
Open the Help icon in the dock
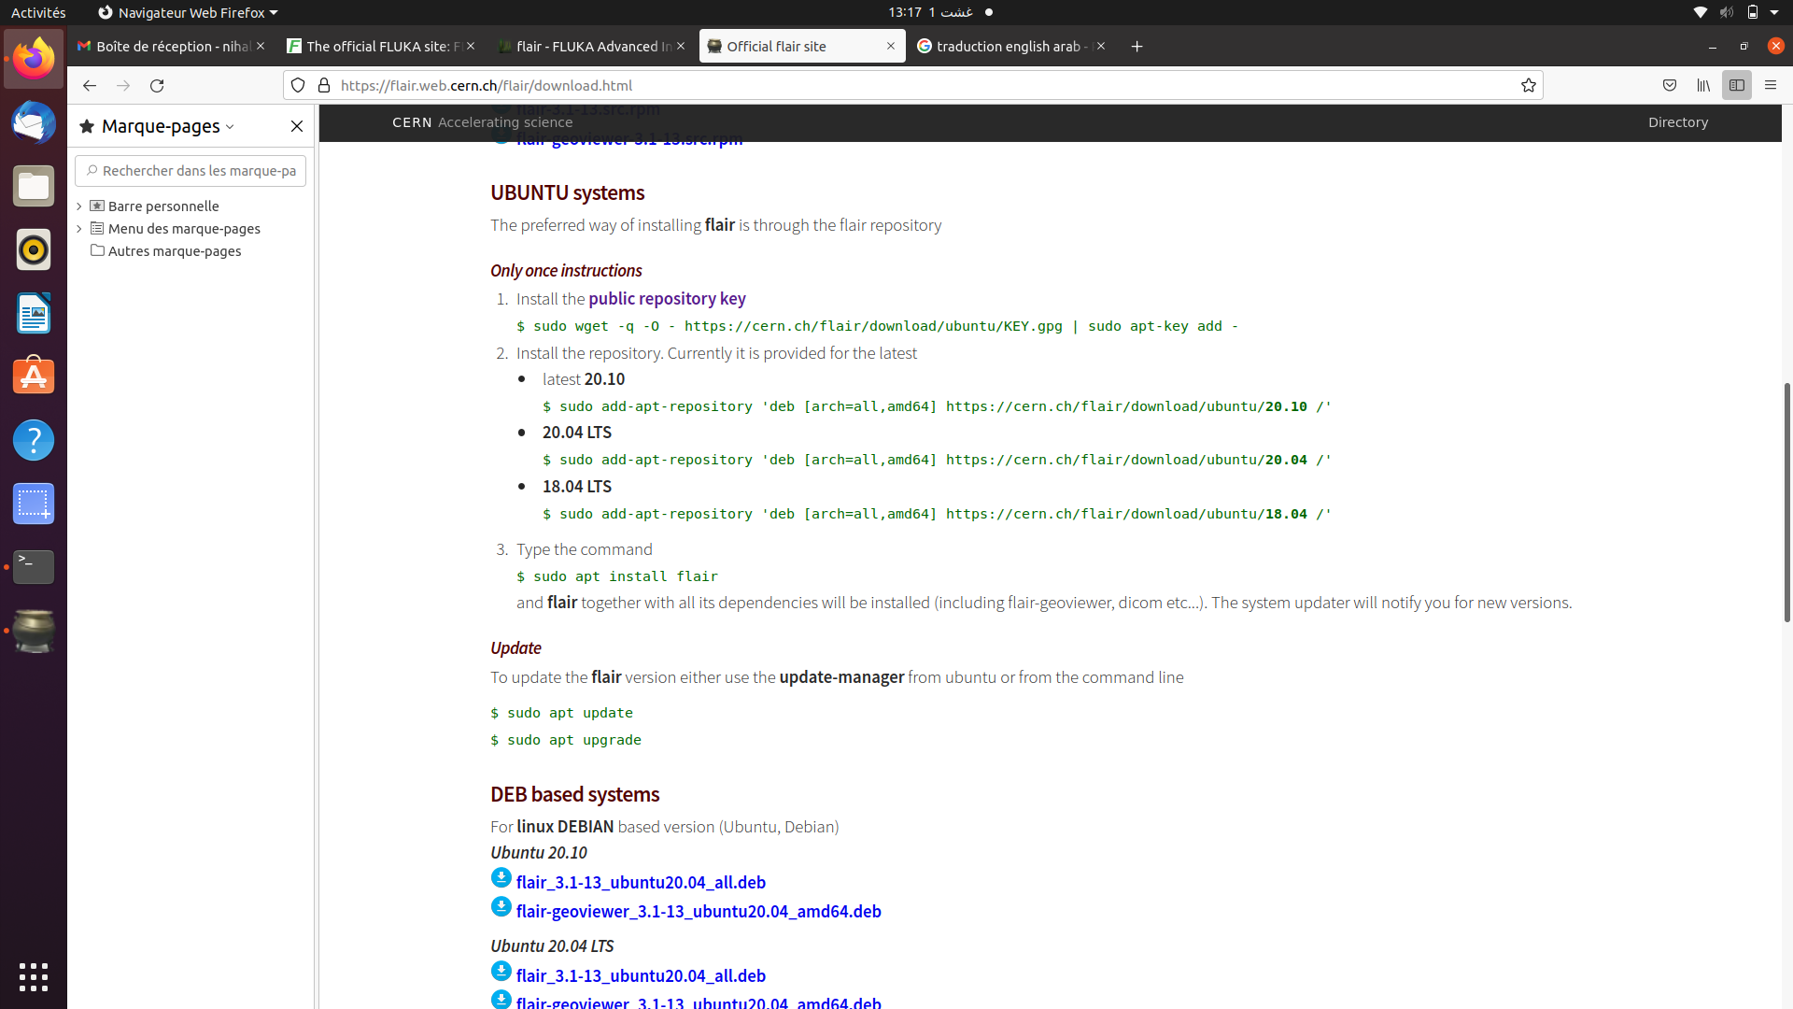34,440
